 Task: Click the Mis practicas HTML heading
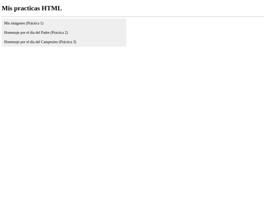(x=32, y=8)
